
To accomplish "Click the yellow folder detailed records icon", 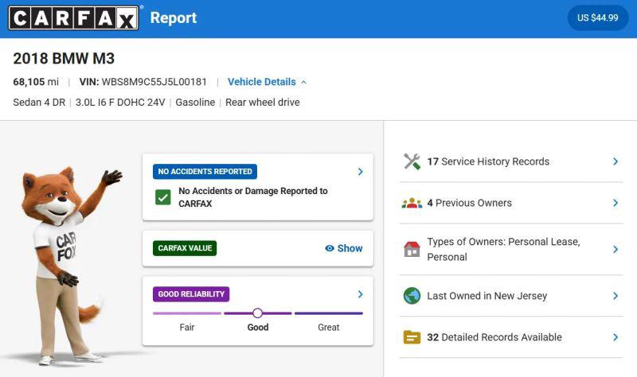I will click(x=412, y=337).
